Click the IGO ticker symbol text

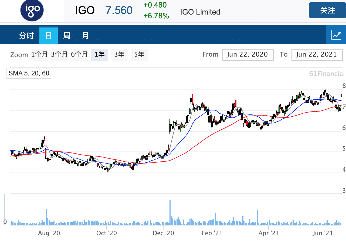coord(85,11)
